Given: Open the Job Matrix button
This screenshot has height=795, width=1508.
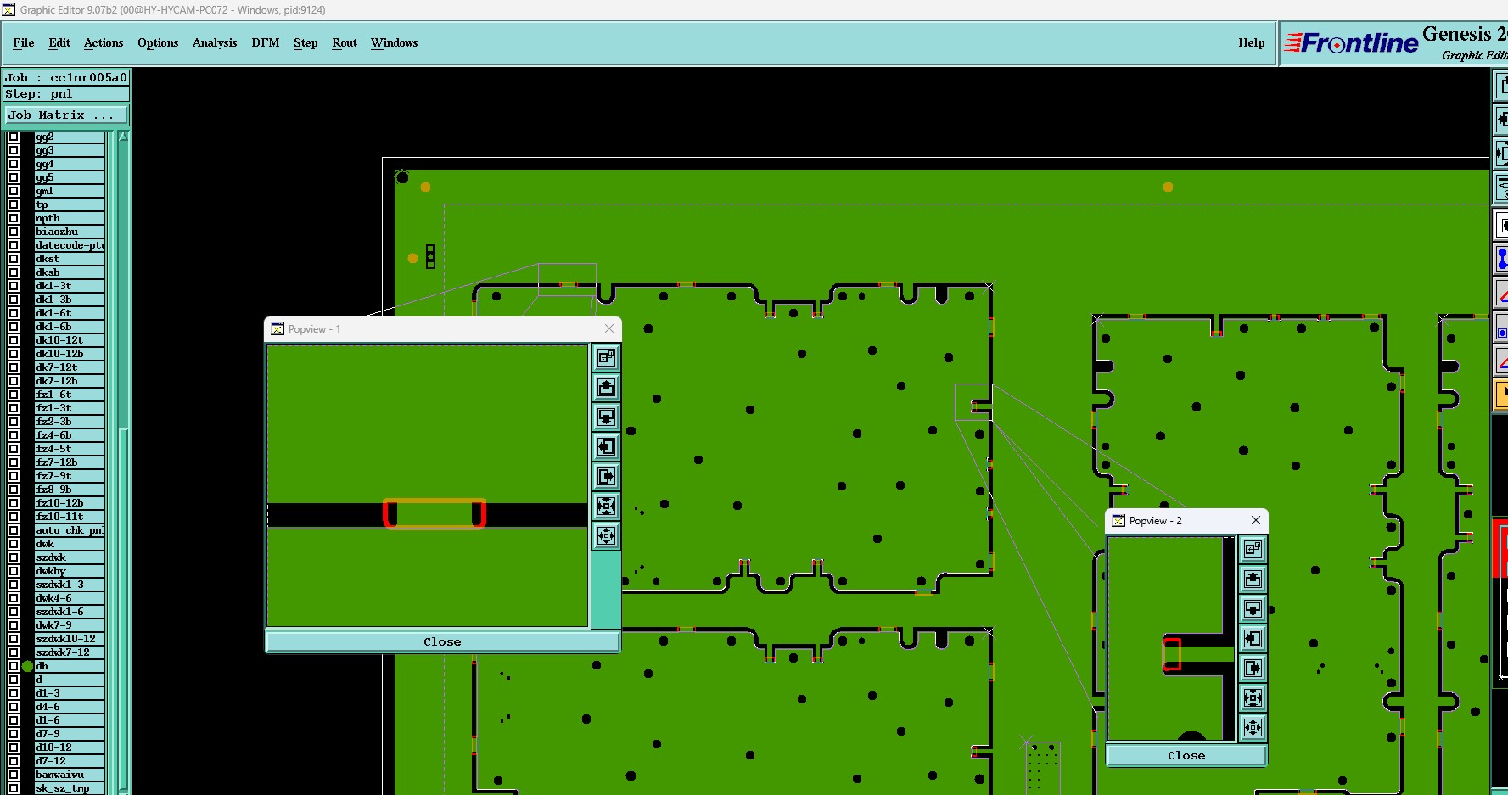Looking at the screenshot, I should pos(67,115).
